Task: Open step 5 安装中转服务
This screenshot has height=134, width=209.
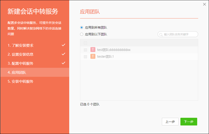Action: 21,81
